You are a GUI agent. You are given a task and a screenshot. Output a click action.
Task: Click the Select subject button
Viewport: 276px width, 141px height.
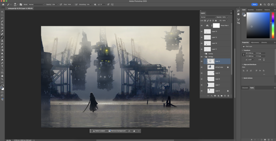point(99,131)
